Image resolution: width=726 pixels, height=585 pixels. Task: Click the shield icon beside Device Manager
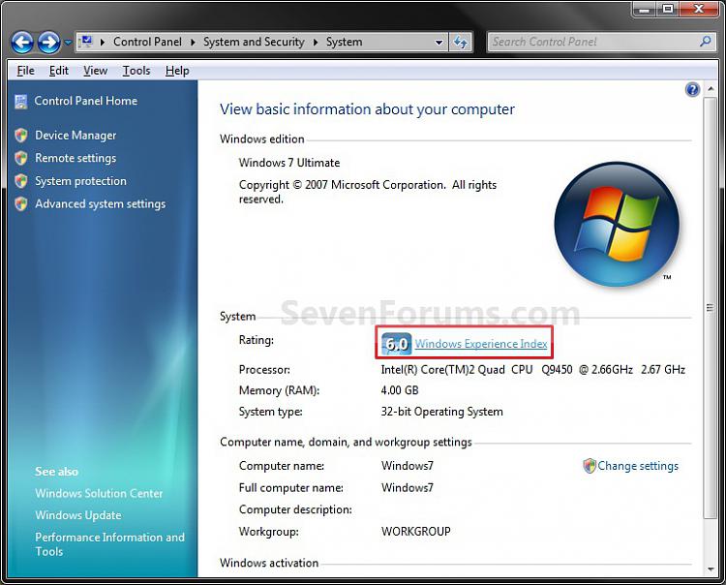pyautogui.click(x=21, y=136)
